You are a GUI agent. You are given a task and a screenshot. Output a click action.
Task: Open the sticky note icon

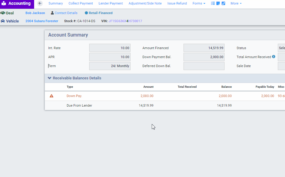click(218, 4)
